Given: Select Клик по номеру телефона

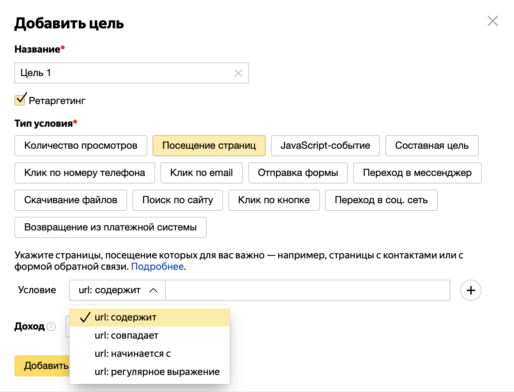Looking at the screenshot, I should coord(85,173).
